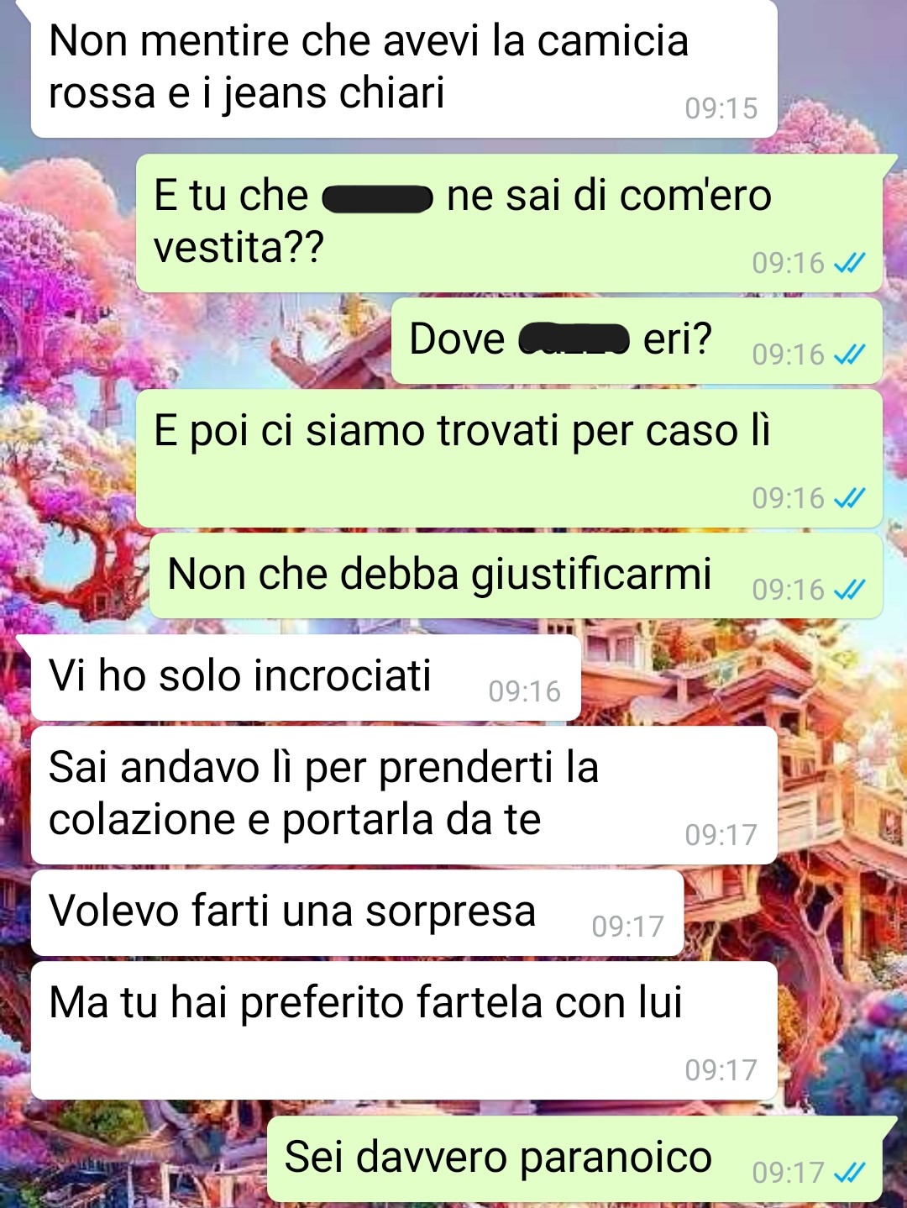Viewport: 907px width, 1208px height.
Task: Tap the ticks on "E tu che ne sai" message
Action: click(849, 263)
